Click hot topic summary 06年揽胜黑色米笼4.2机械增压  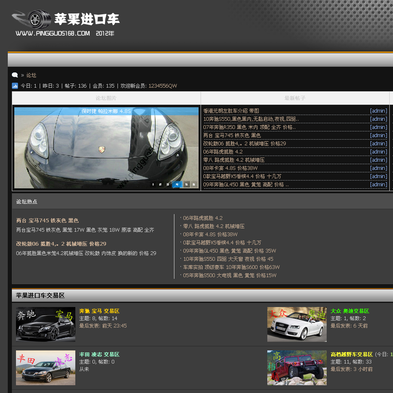pyautogui.click(x=86, y=253)
